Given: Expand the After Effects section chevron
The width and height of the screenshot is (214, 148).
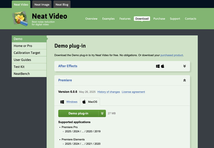Looking at the screenshot, I should (185, 66).
